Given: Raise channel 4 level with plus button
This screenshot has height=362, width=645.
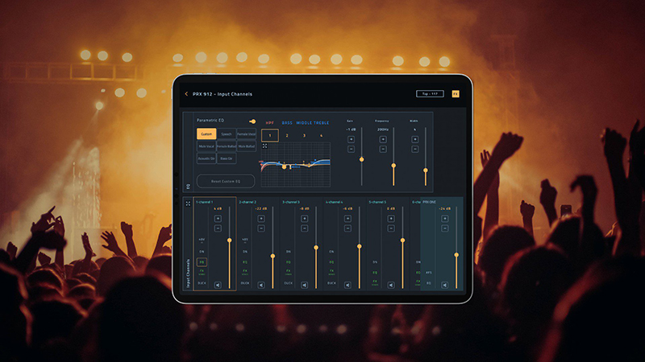Looking at the screenshot, I should tap(347, 219).
